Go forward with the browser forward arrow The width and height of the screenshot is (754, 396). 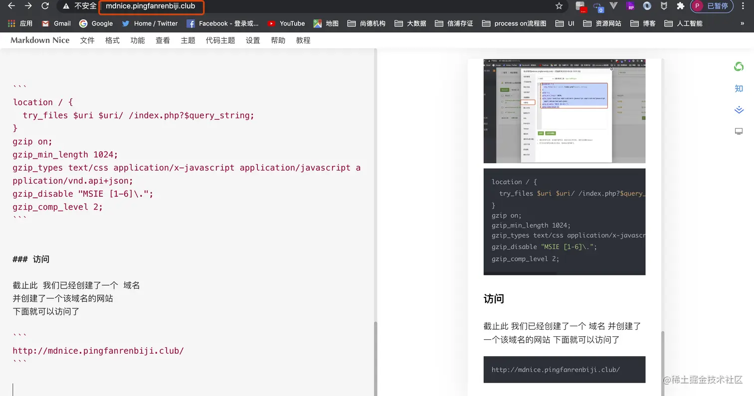[28, 6]
